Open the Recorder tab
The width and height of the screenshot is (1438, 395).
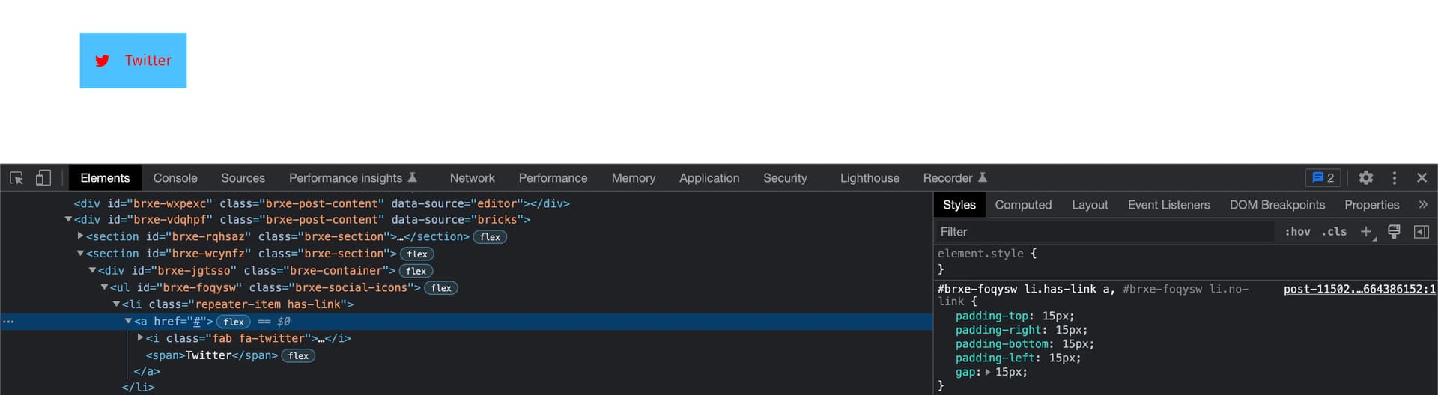click(x=955, y=178)
